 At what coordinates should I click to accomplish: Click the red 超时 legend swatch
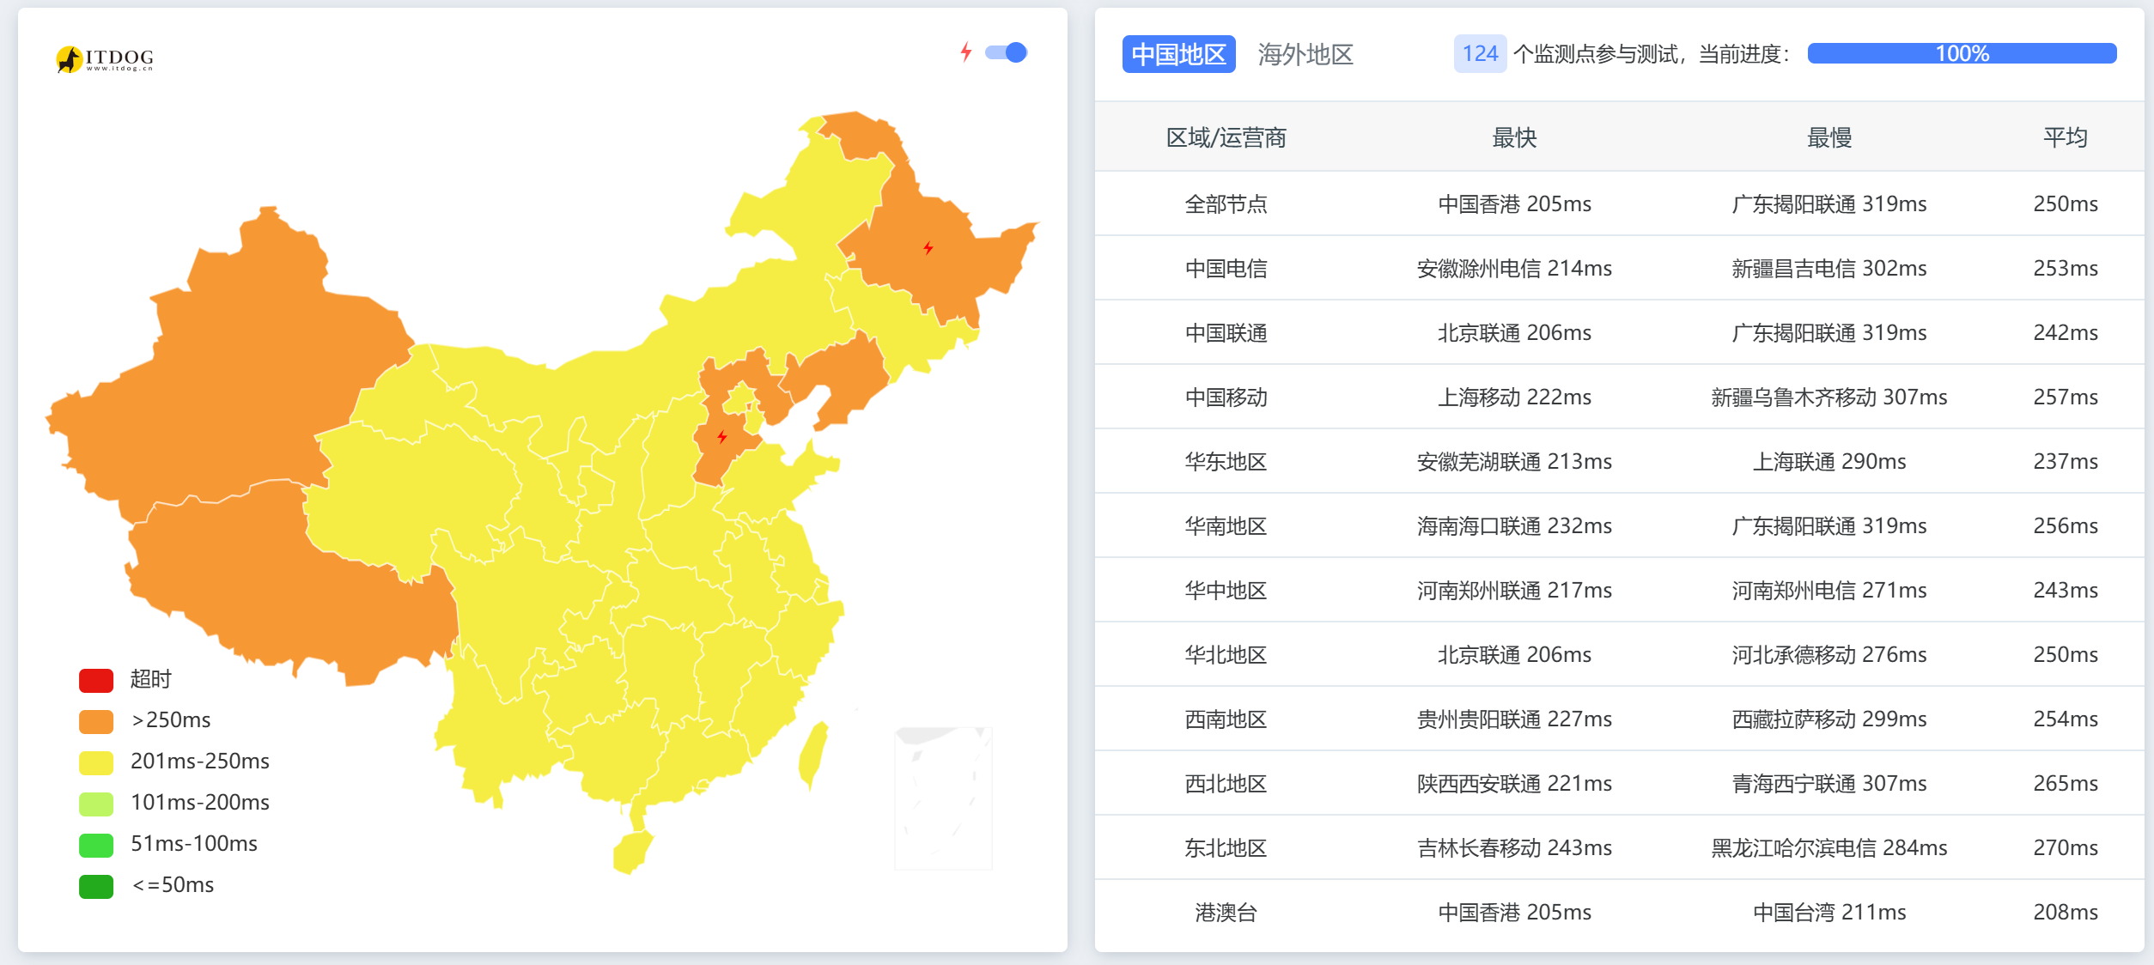96,680
